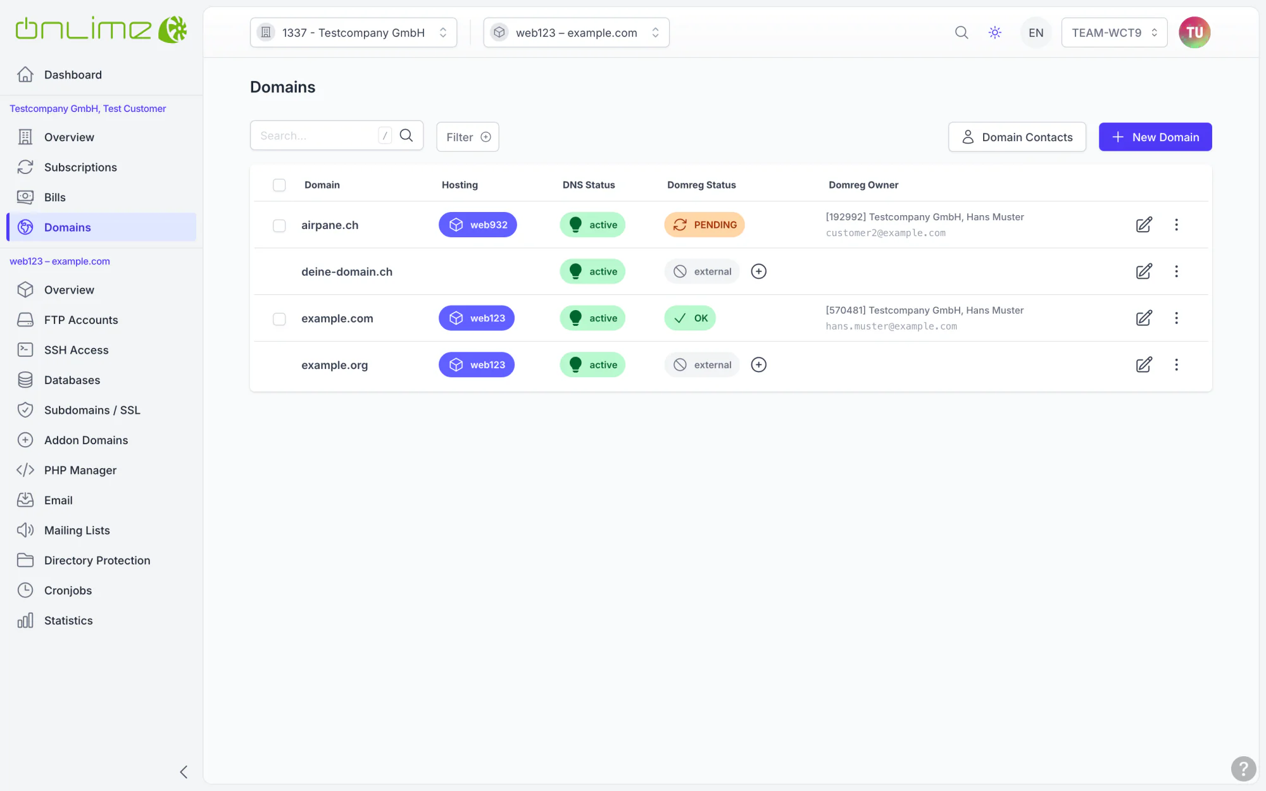Collapse the sidebar with the chevron arrow

pyautogui.click(x=184, y=771)
